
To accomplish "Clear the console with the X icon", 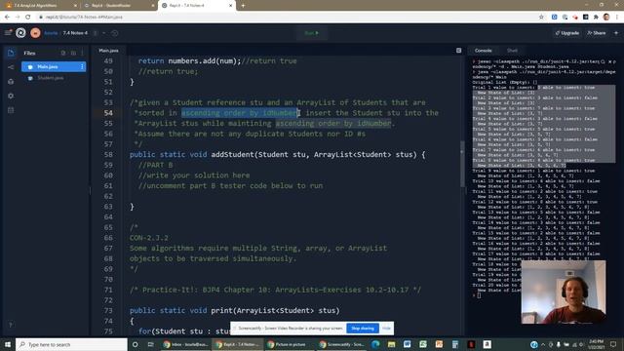I will pyautogui.click(x=610, y=61).
